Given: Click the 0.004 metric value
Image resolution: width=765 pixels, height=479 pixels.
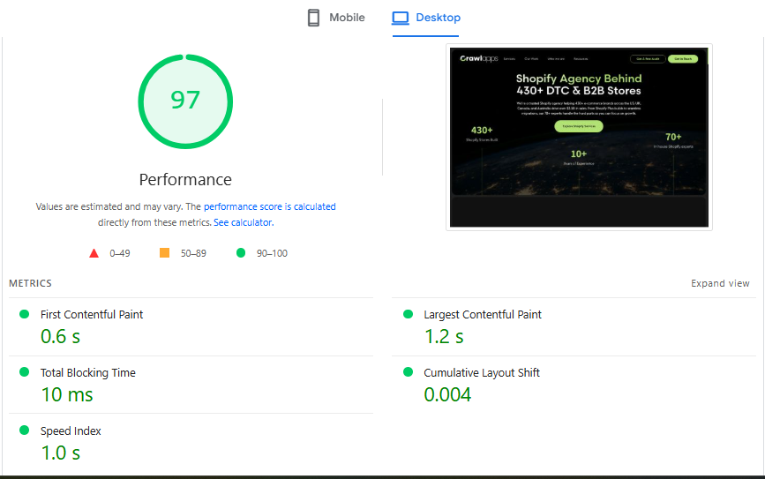Looking at the screenshot, I should click(447, 394).
